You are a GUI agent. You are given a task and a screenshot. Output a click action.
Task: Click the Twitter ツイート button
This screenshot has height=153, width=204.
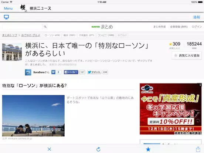tap(94, 72)
